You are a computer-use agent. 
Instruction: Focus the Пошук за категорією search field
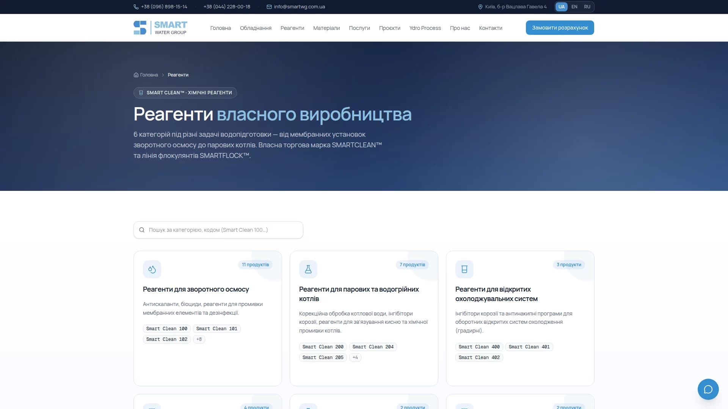click(x=218, y=230)
